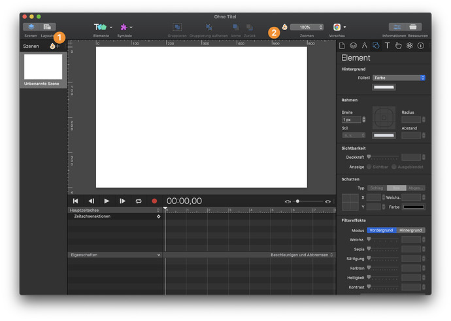Select the Sichtbar radio button

pos(369,167)
